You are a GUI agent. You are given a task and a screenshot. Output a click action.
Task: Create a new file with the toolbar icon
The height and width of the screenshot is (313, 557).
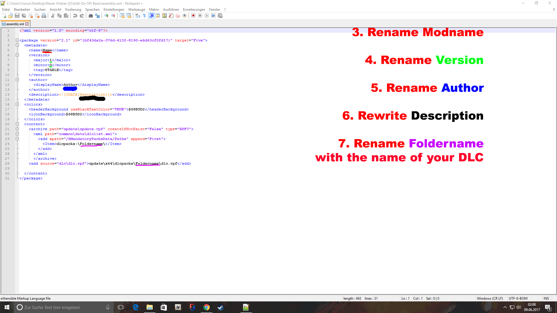(4, 16)
